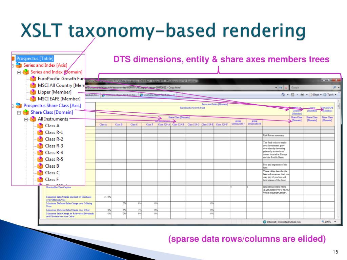Open the address bar history dropdown
The height and width of the screenshot is (260, 347).
[276, 88]
